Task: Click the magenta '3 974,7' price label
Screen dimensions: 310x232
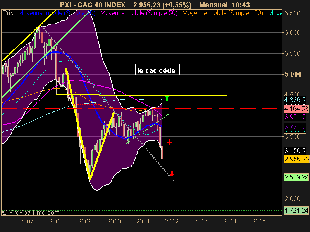Action: (295, 117)
